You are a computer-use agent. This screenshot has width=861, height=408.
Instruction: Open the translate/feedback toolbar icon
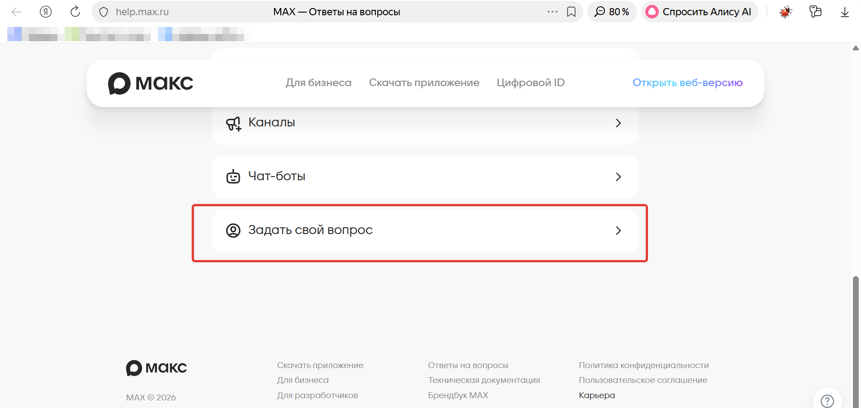click(815, 12)
